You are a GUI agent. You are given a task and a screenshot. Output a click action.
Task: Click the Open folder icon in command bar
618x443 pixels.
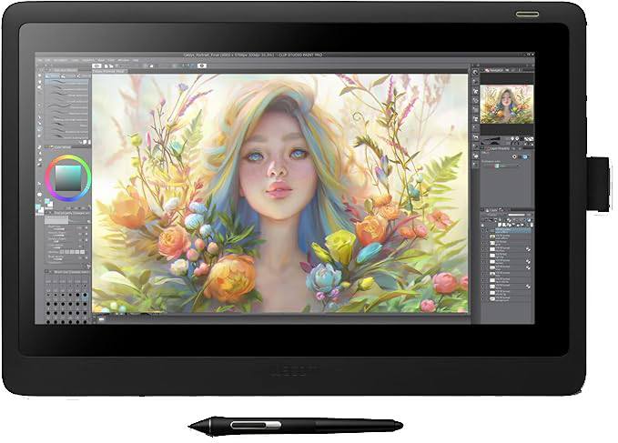[111, 65]
